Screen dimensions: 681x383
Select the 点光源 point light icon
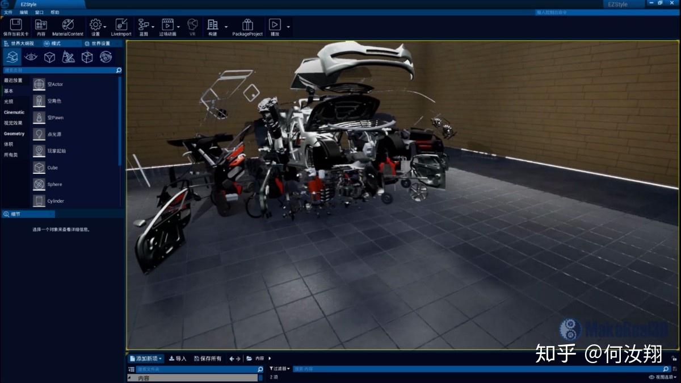40,134
